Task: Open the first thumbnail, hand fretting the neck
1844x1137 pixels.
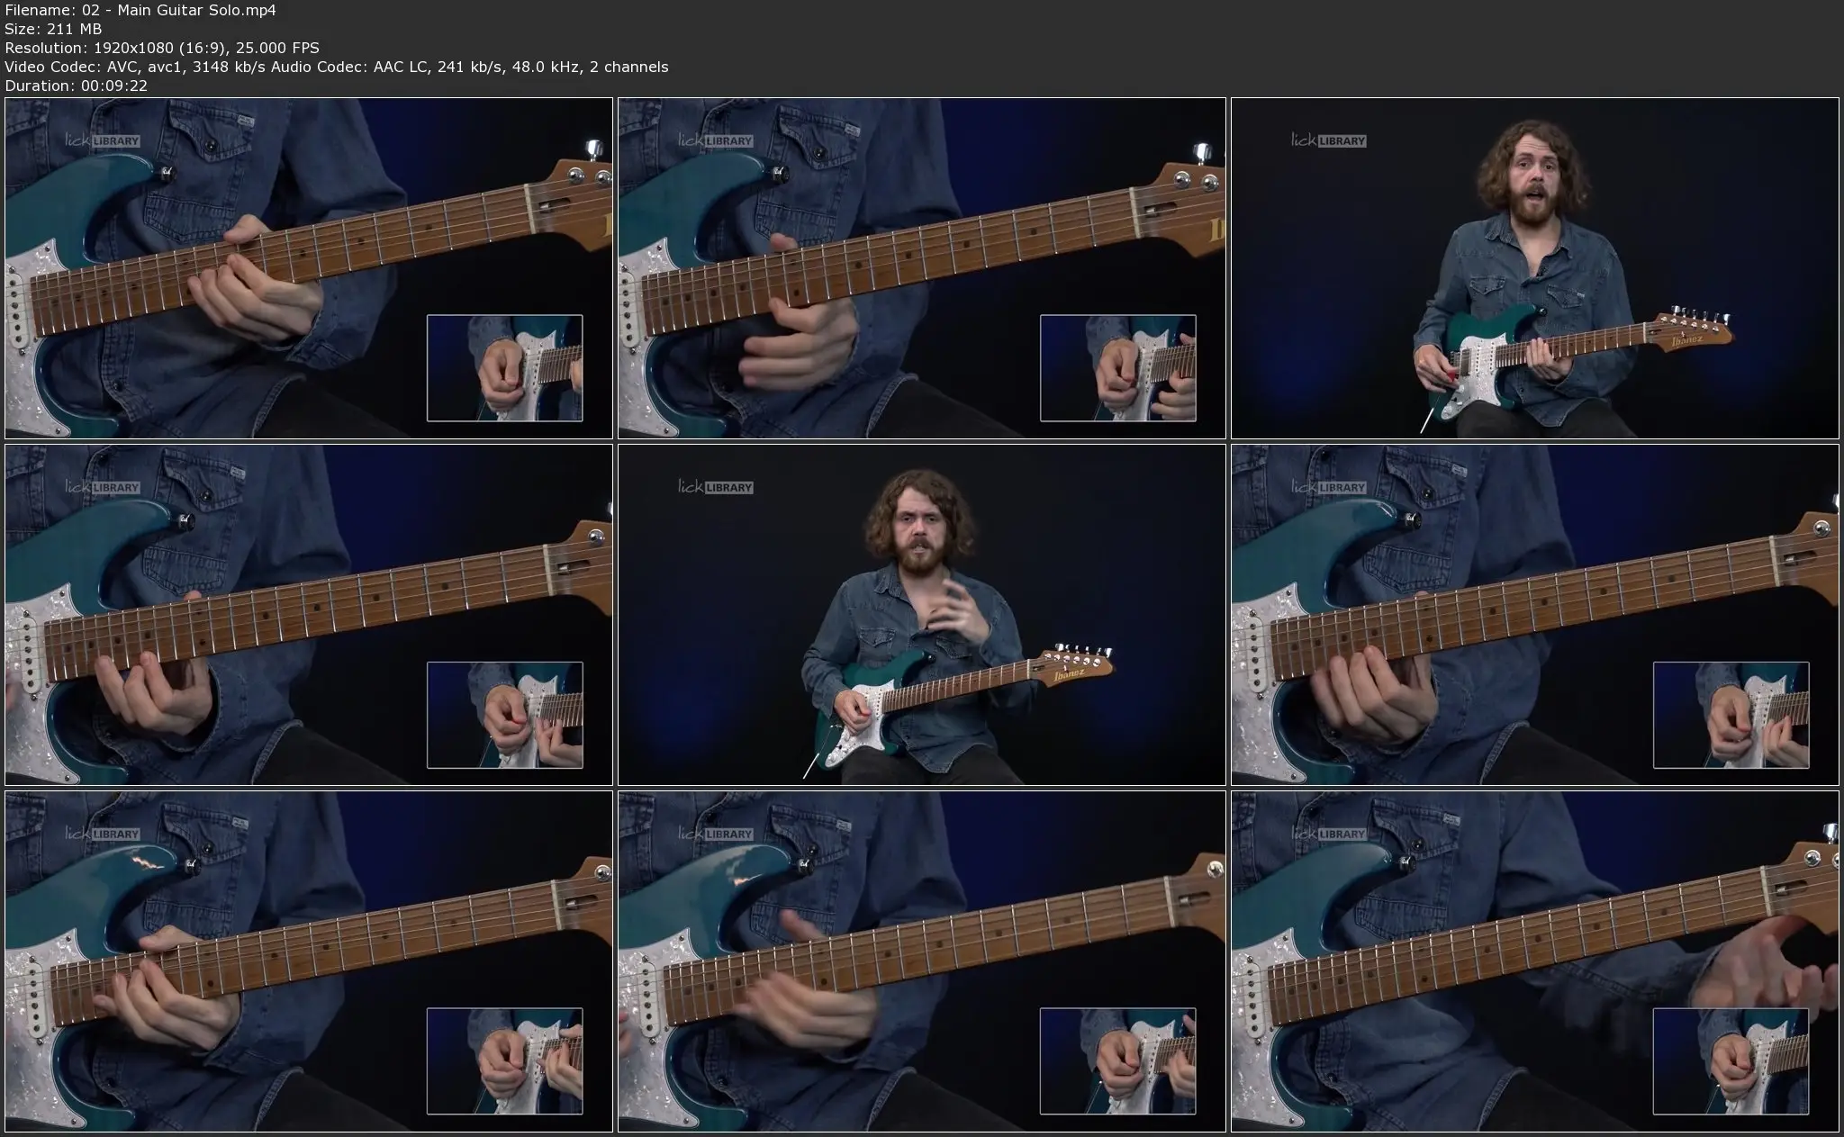Action: (309, 268)
